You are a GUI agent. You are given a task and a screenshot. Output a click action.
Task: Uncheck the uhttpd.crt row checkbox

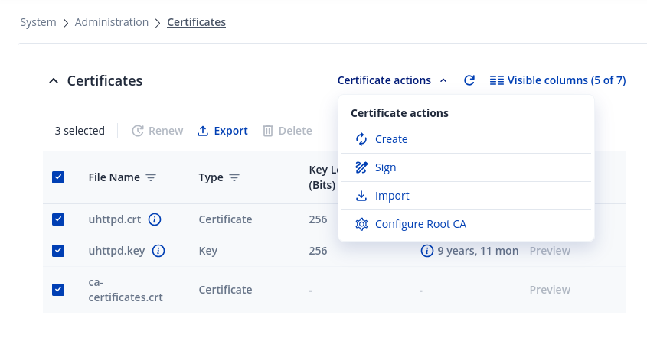click(x=58, y=219)
